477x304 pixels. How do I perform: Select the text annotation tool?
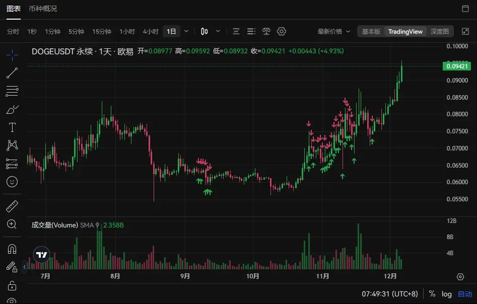[x=12, y=127]
